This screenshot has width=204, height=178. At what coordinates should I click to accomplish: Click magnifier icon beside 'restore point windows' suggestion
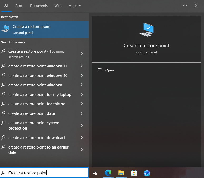(3, 85)
